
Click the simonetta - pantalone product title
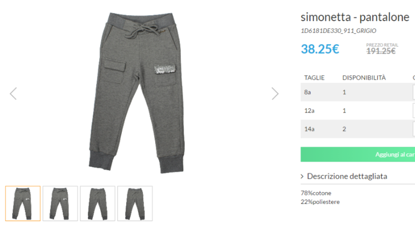tap(355, 17)
